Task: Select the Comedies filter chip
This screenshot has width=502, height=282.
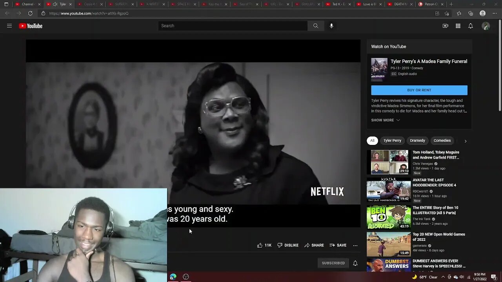Action: coord(442,141)
